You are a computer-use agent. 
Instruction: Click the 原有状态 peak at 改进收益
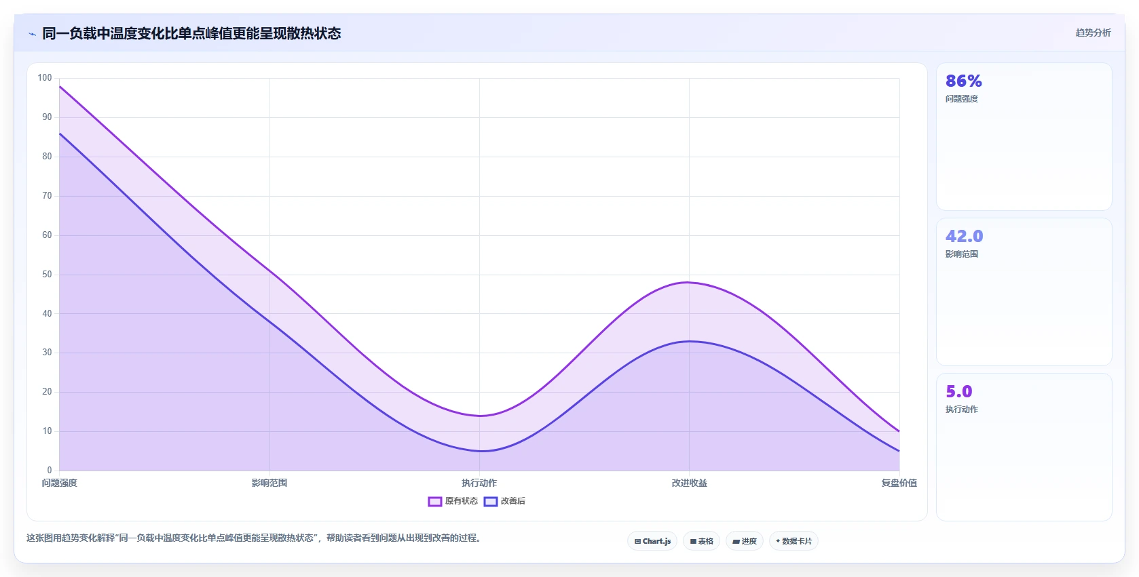[x=689, y=282]
